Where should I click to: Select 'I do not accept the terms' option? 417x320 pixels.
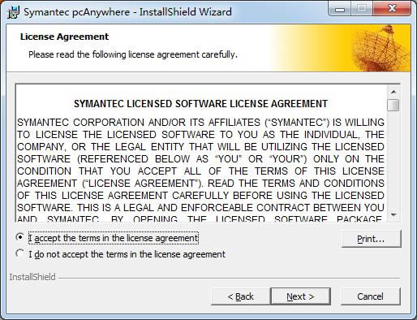20,253
